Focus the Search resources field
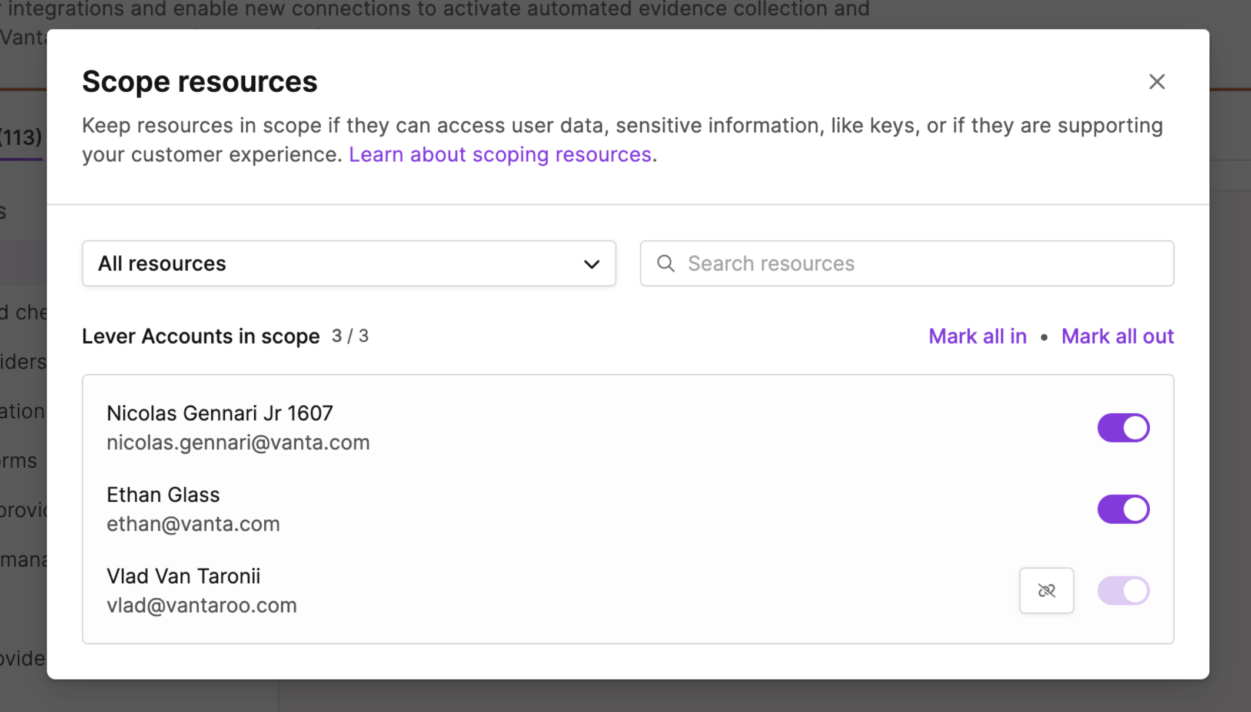Screen dimensions: 1251x712 [x=907, y=263]
